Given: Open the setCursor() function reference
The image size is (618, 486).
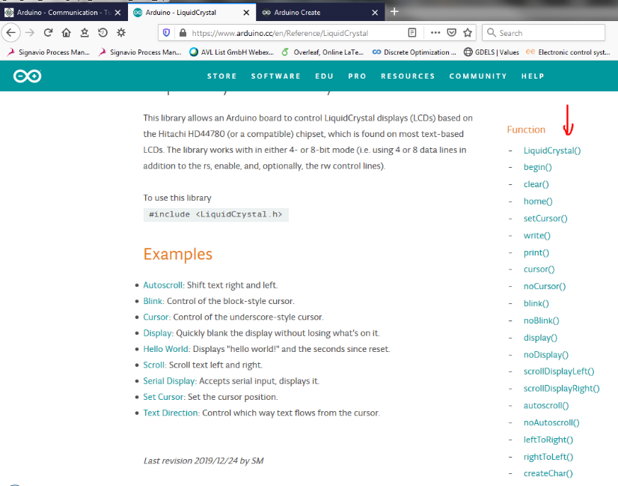Looking at the screenshot, I should tap(545, 219).
